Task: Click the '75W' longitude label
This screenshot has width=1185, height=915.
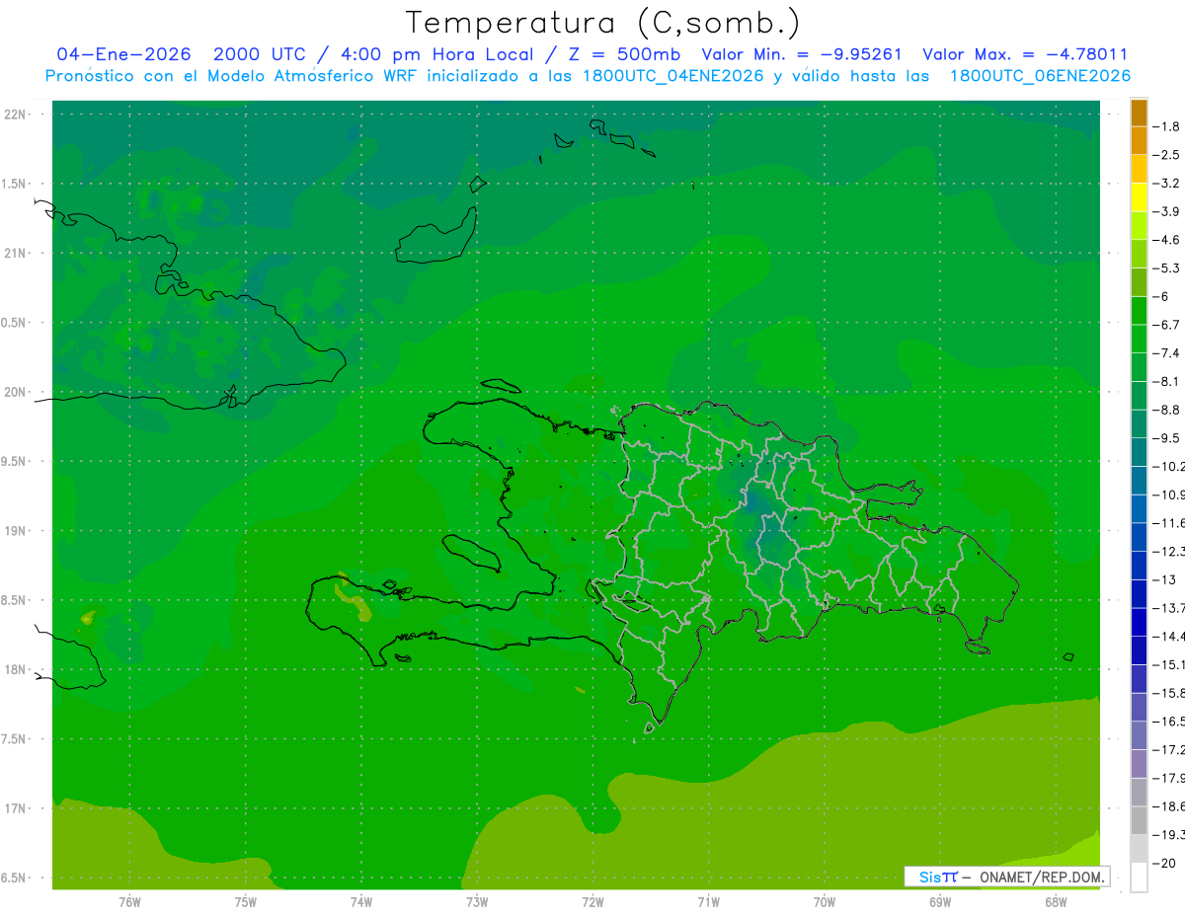Action: [245, 902]
